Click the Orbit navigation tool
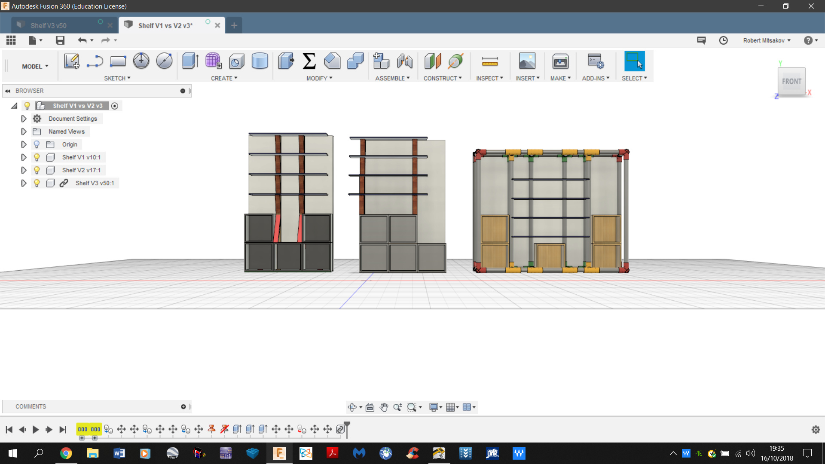 (352, 407)
